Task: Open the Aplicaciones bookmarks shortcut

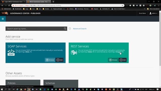Action: point(6,9)
